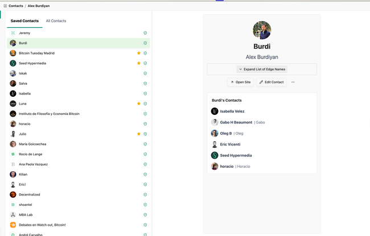370x236 pixels.
Task: Select María Goicoechea from the contact list
Action: [x=32, y=144]
